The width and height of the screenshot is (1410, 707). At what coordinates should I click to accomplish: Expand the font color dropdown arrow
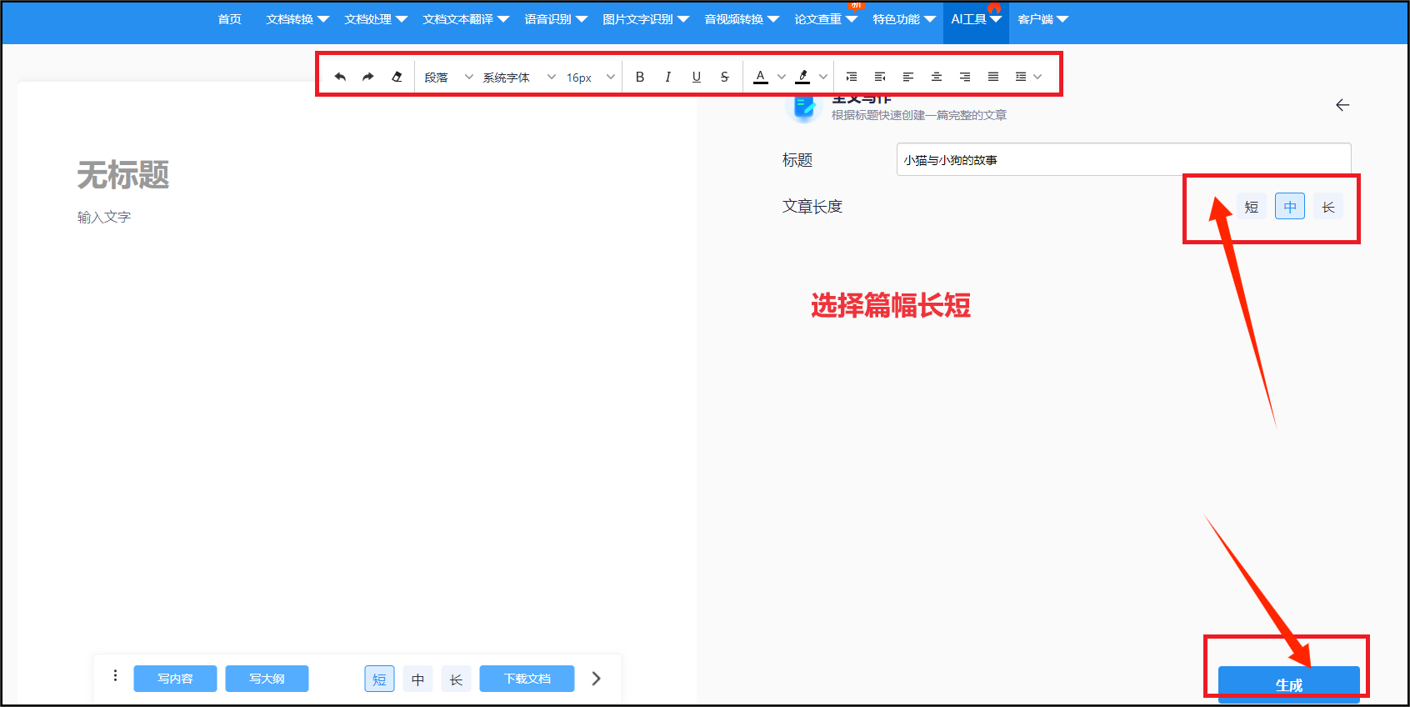click(x=782, y=77)
